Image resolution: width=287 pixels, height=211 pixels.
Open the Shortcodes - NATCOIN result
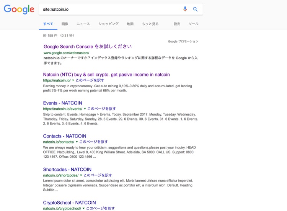[x=67, y=169]
